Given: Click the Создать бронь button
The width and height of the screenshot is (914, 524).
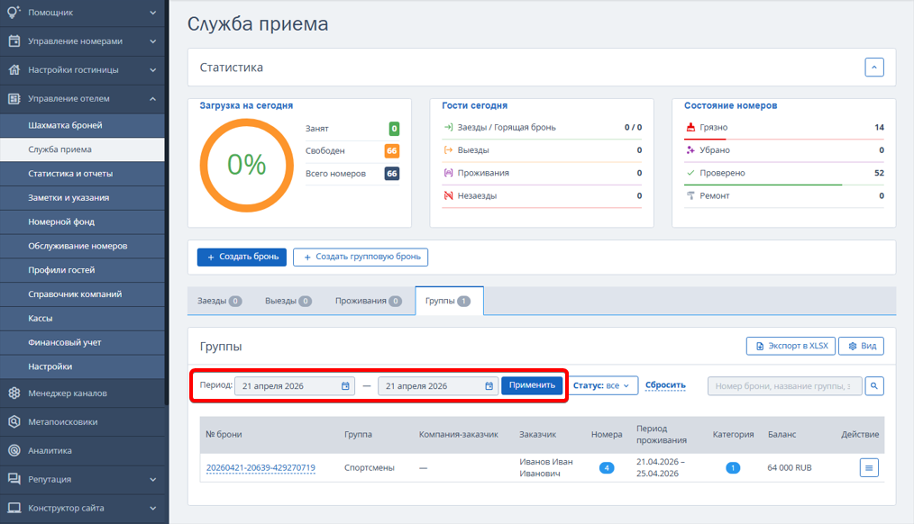Looking at the screenshot, I should [242, 257].
